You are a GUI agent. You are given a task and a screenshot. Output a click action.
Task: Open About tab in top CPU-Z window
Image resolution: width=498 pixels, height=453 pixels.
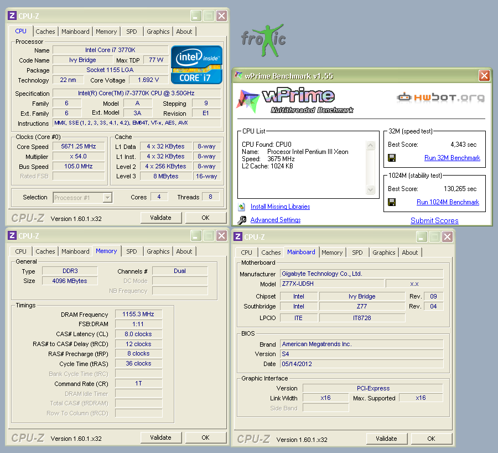(184, 32)
